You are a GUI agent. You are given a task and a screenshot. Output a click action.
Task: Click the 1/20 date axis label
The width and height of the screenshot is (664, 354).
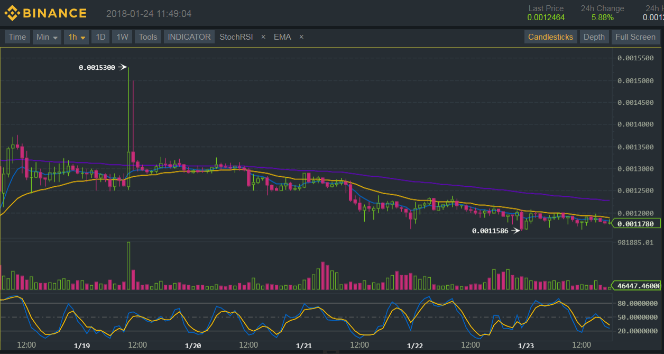tap(193, 346)
